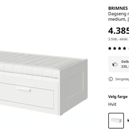Image resolution: width=129 pixels, height=129 pixels.
Task: Click the Velg farge section label
Action: tap(118, 97)
